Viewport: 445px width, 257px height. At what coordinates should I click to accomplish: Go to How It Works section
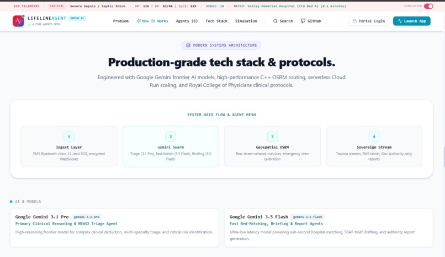click(x=152, y=21)
